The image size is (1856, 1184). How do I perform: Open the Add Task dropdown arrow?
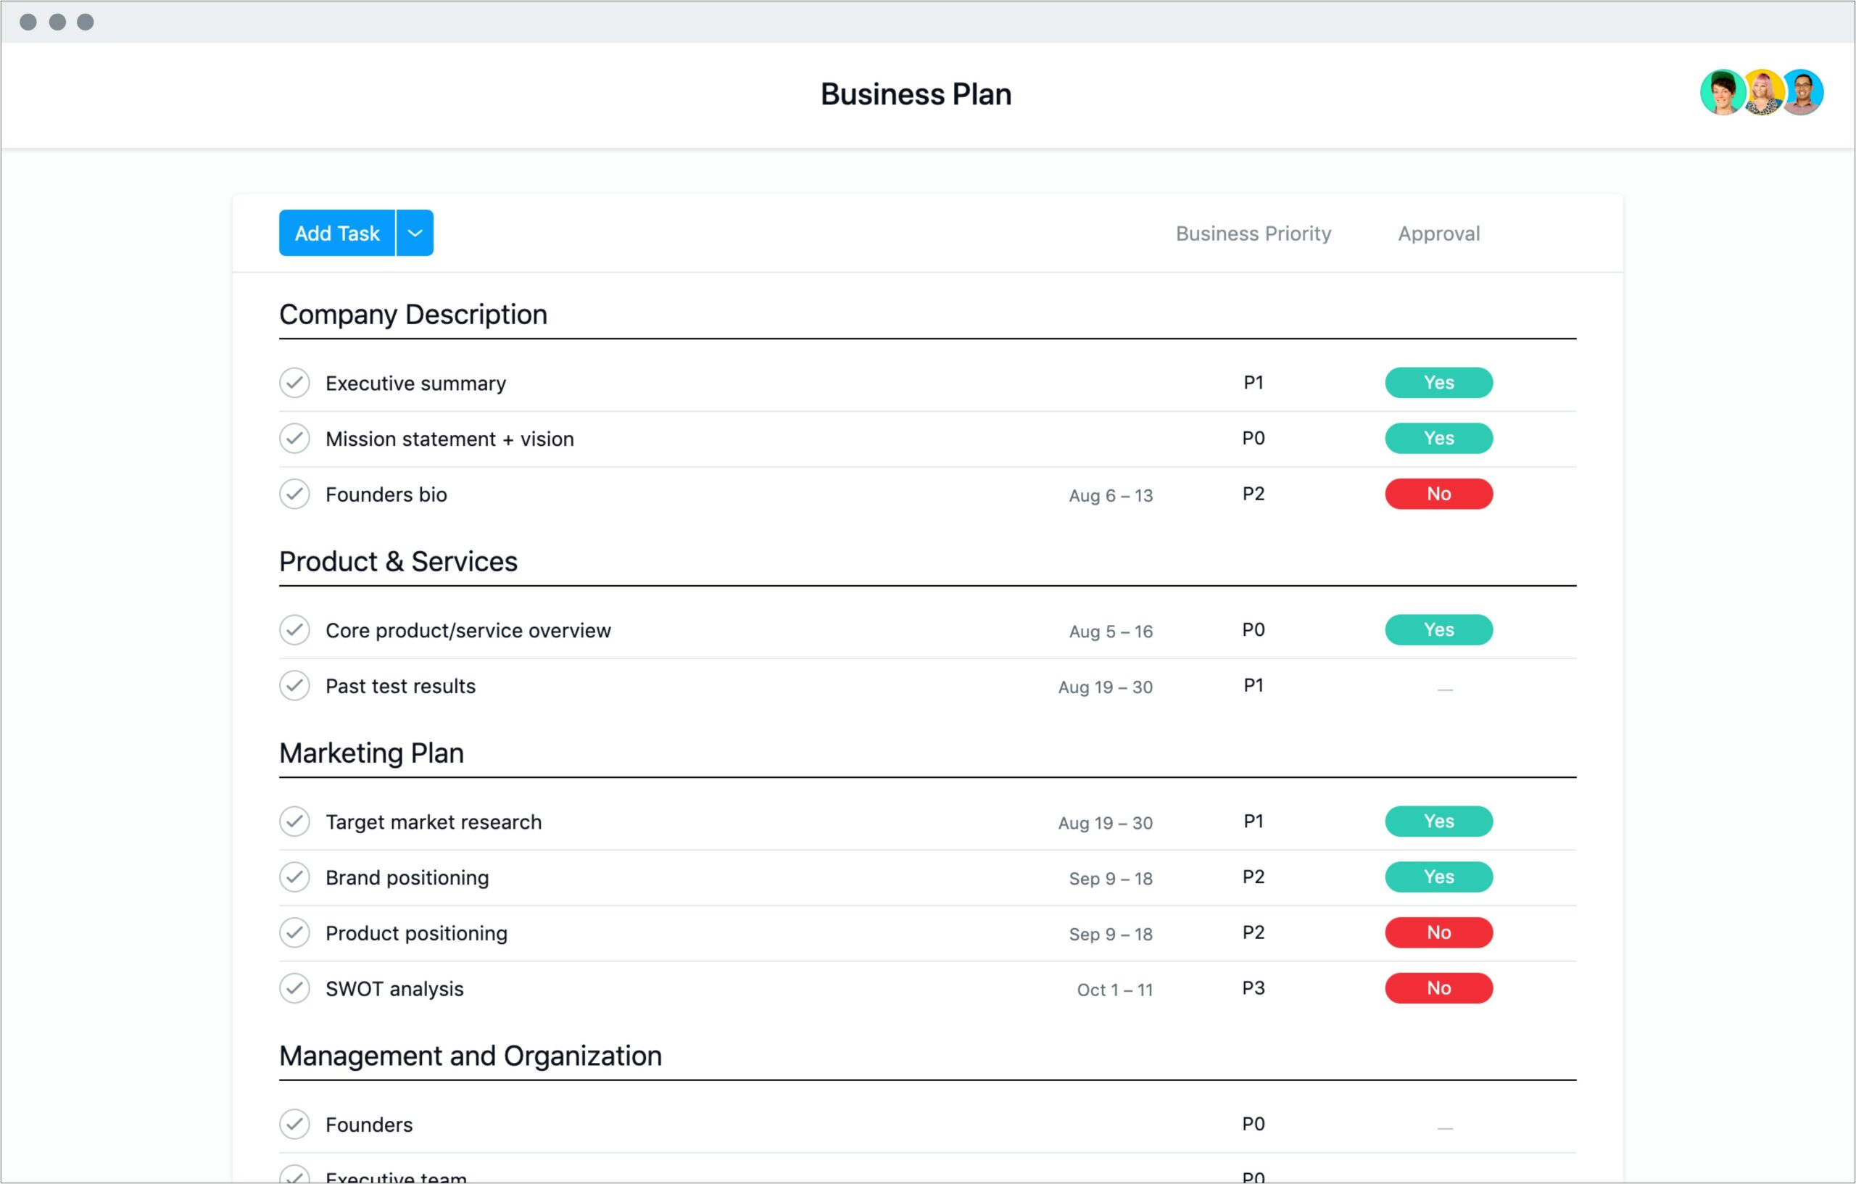click(415, 233)
